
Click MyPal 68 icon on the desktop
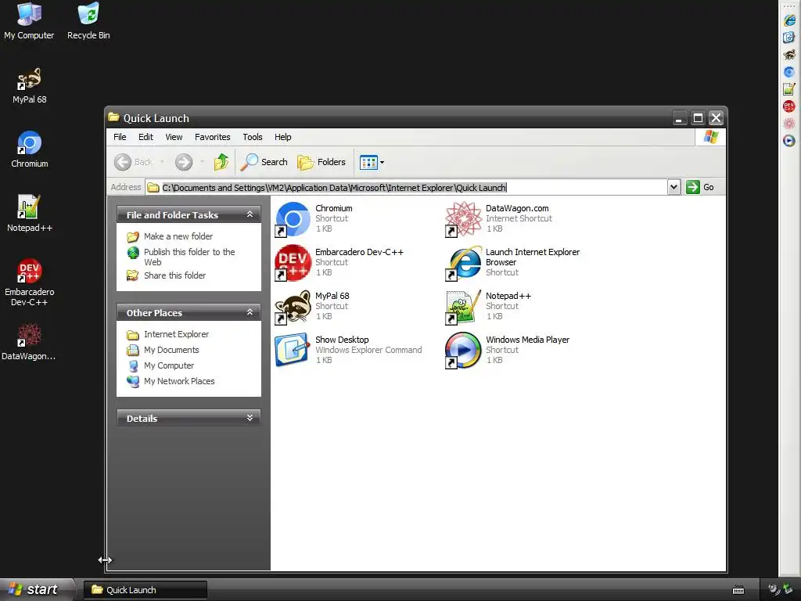[29, 85]
